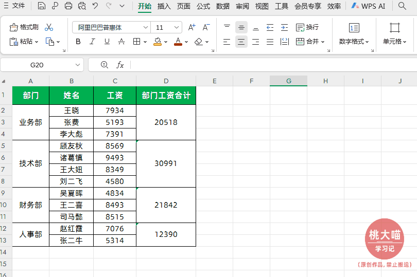Apply the yellow fill color bucket
This screenshot has width=417, height=277.
158,42
